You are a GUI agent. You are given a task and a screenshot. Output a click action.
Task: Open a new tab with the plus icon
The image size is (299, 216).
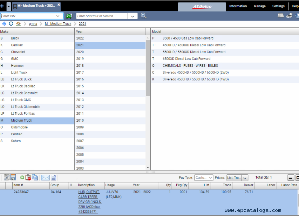2,6
